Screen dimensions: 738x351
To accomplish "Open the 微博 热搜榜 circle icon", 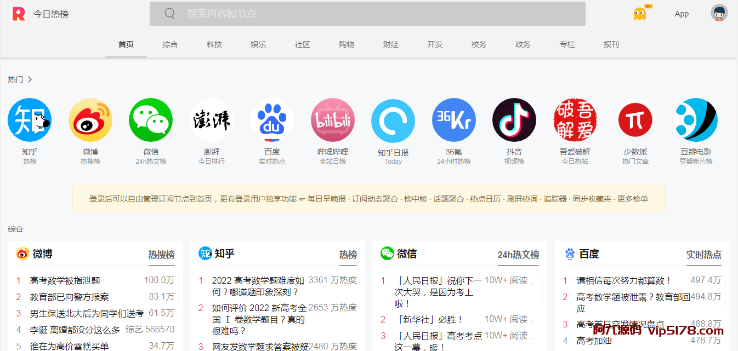I will pos(90,120).
